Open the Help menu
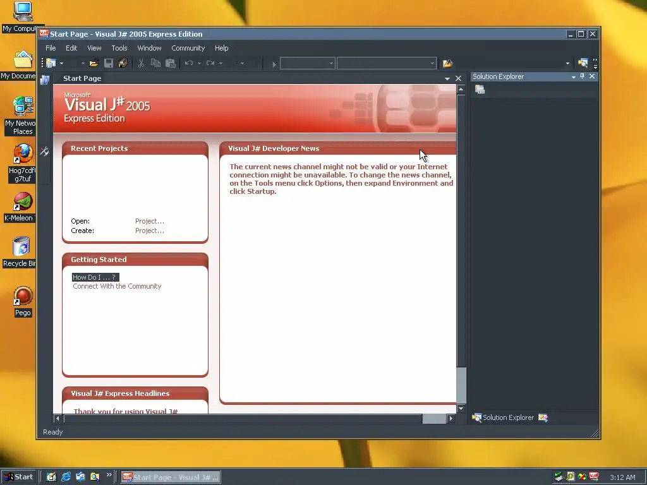647x485 pixels. pyautogui.click(x=222, y=48)
